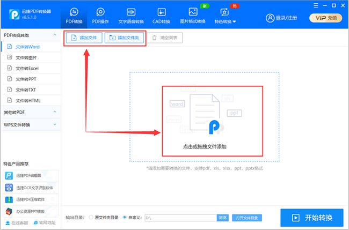Screen dimensions: 349x230
Task: Open 办公资源PPT模板 product icon
Action: pyautogui.click(x=9, y=211)
